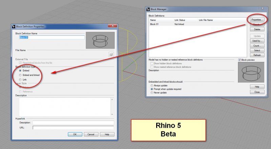Open Properties in Block Manager

tap(257, 20)
